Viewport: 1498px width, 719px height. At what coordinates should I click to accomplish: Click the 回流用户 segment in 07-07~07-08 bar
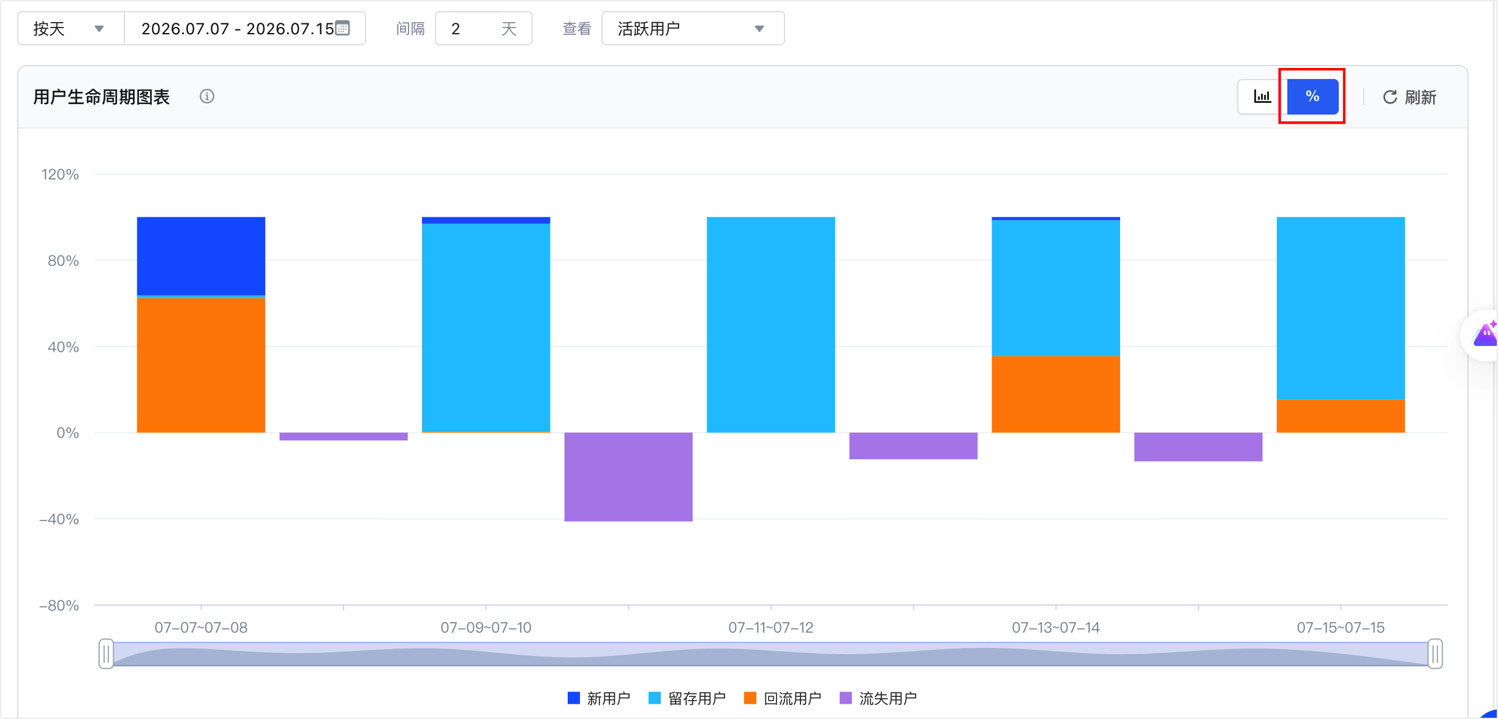click(x=201, y=366)
